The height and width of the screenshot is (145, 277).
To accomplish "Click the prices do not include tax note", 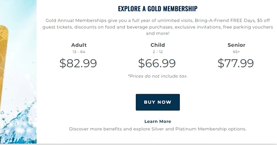I will tap(158, 76).
